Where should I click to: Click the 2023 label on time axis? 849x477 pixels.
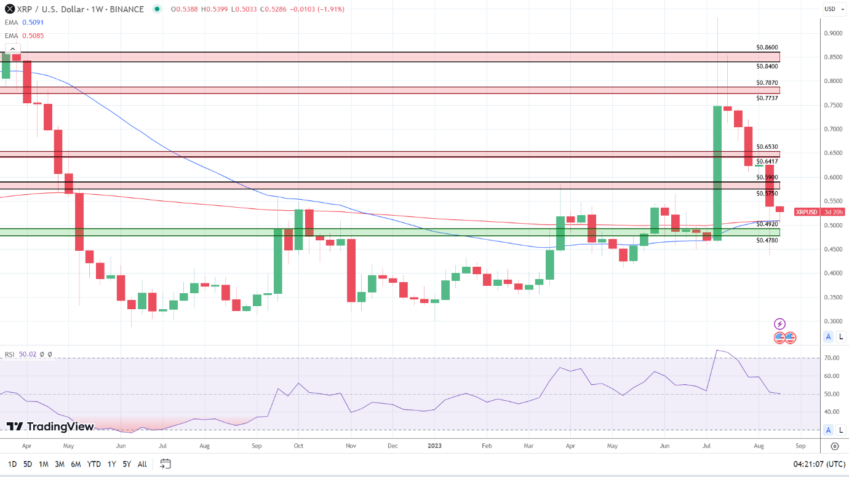point(436,446)
